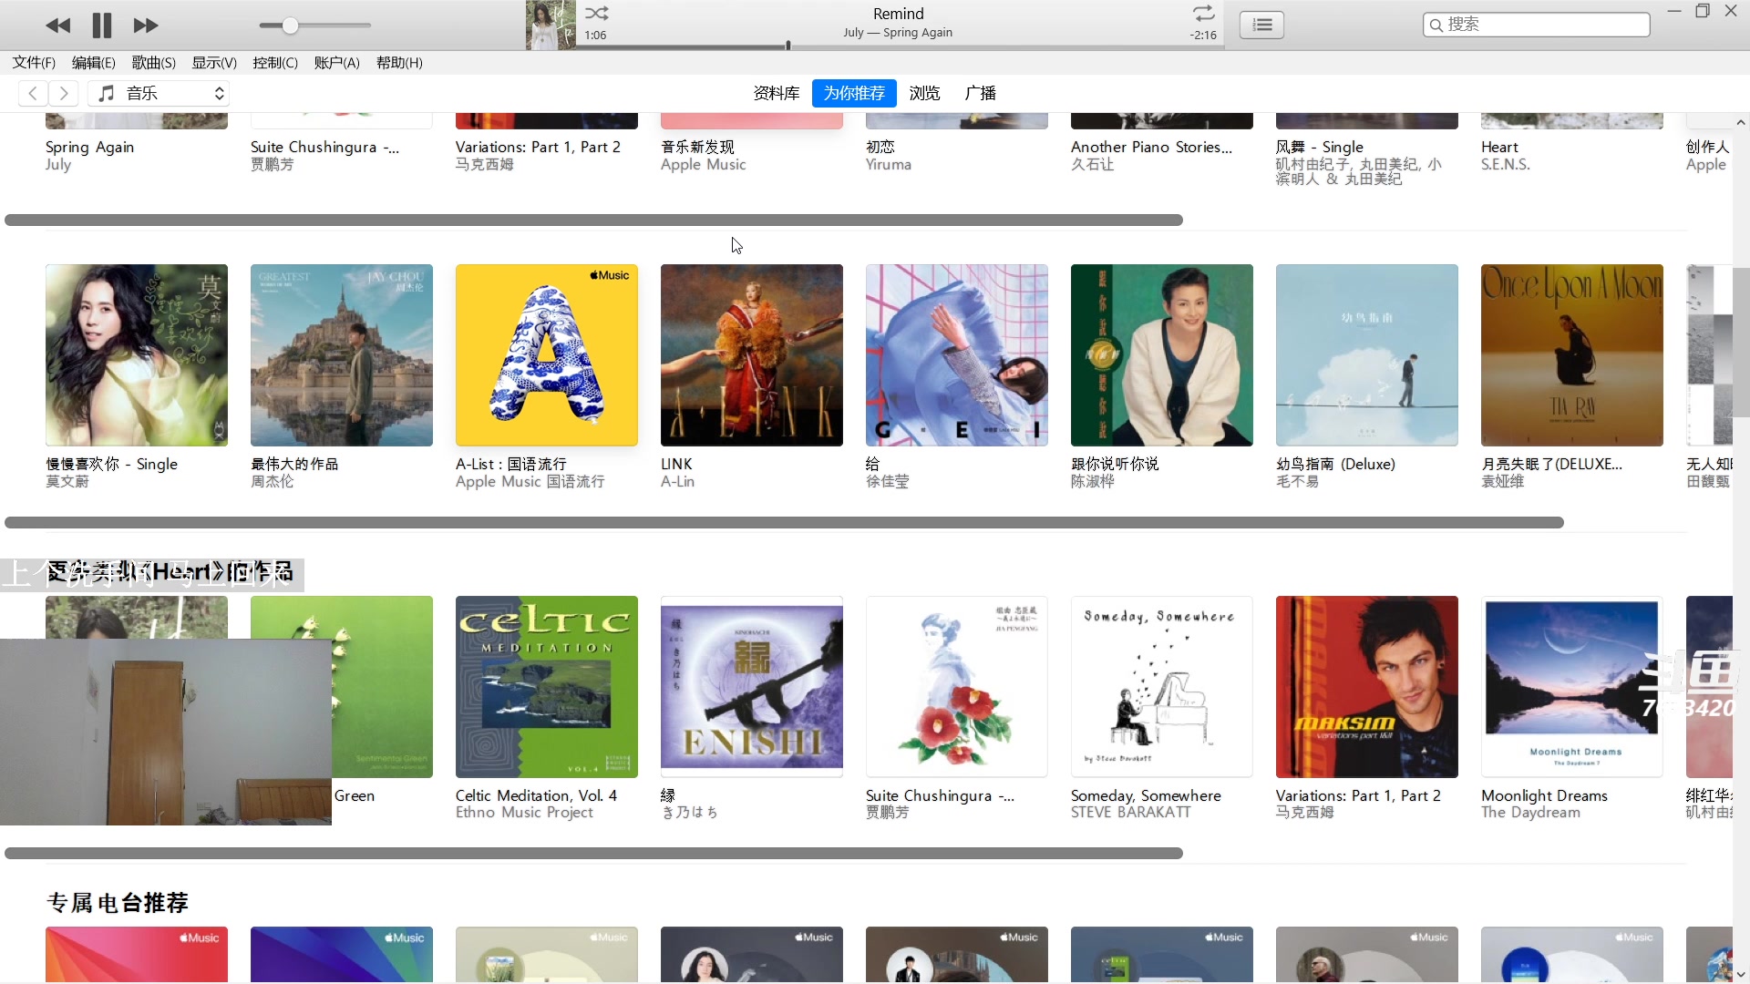
Task: Open Someday, Somewhere album cover
Action: click(1162, 687)
